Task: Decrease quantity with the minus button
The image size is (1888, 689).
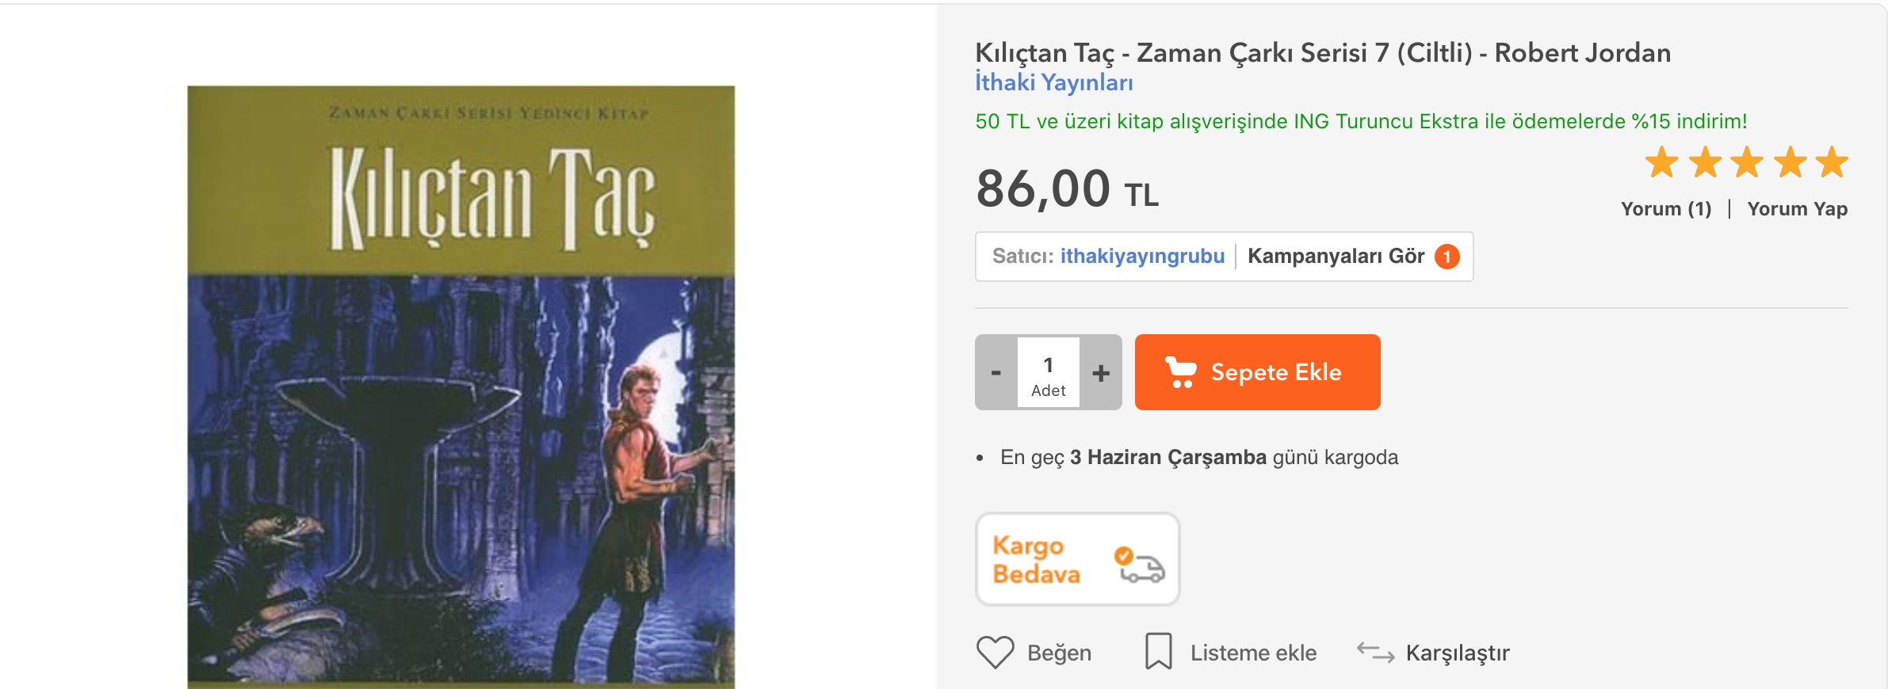Action: point(996,372)
